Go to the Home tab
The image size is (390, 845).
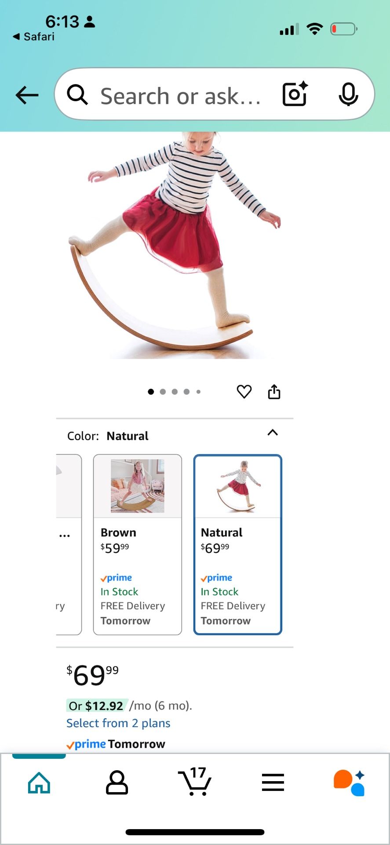[x=39, y=782]
